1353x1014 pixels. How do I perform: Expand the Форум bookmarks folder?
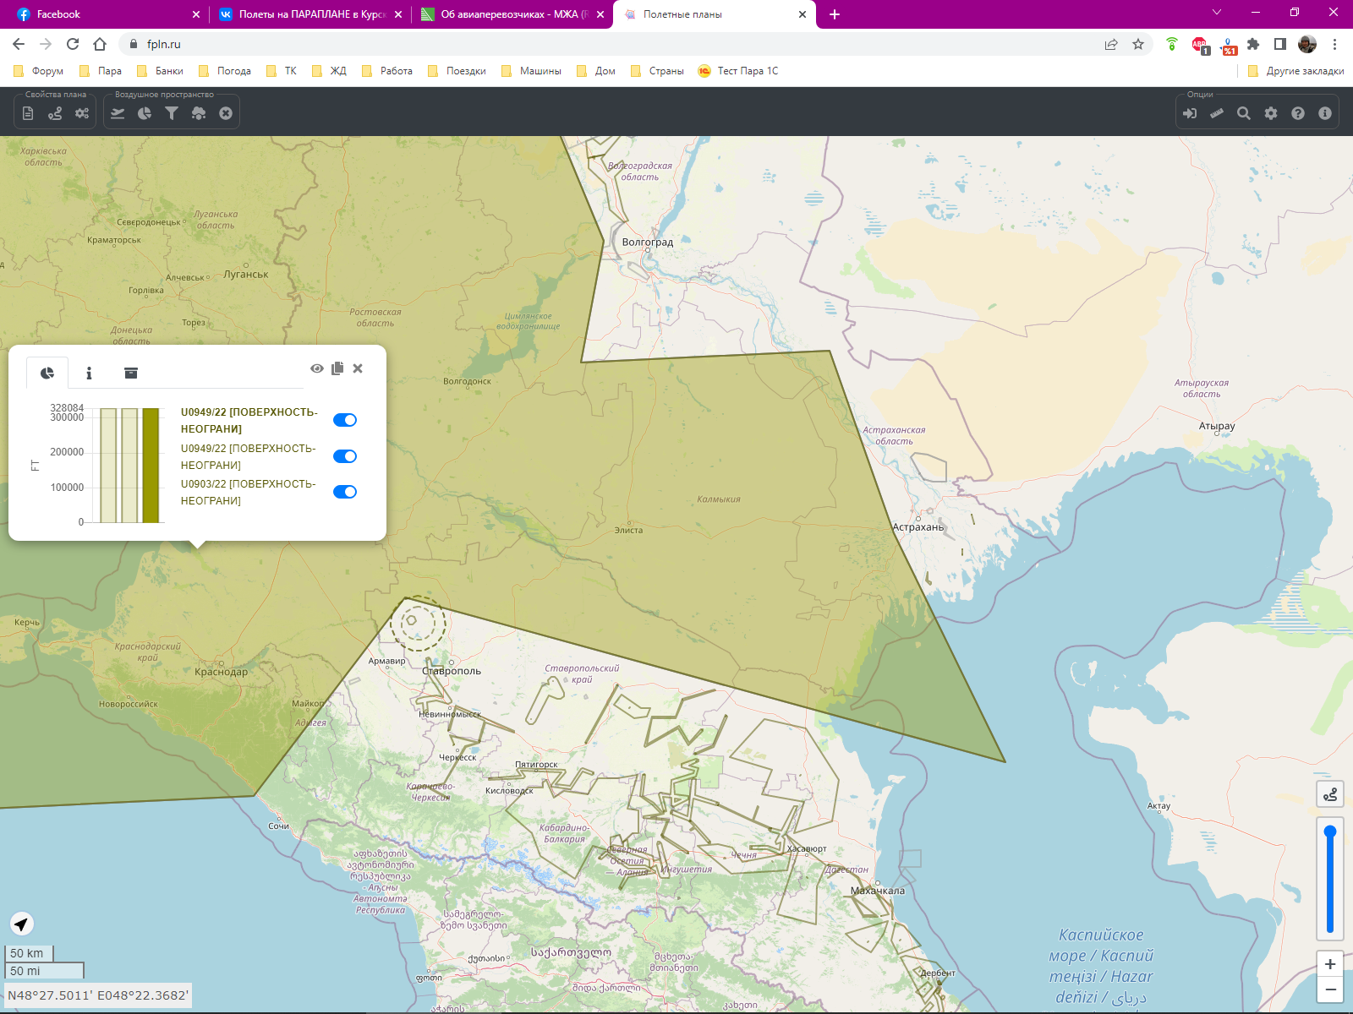coord(39,71)
